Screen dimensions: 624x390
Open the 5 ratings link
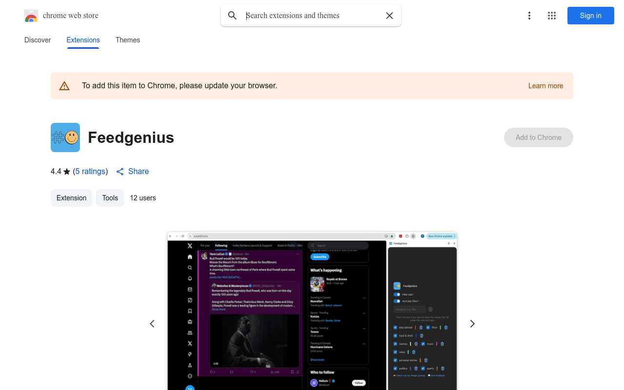click(x=90, y=172)
